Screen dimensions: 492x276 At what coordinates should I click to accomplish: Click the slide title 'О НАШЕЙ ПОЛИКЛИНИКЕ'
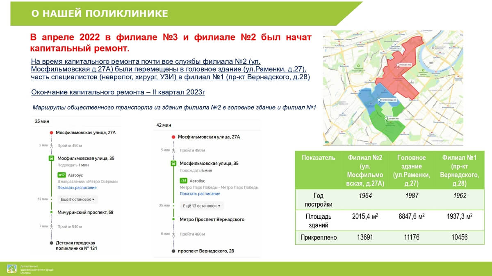tap(100, 13)
